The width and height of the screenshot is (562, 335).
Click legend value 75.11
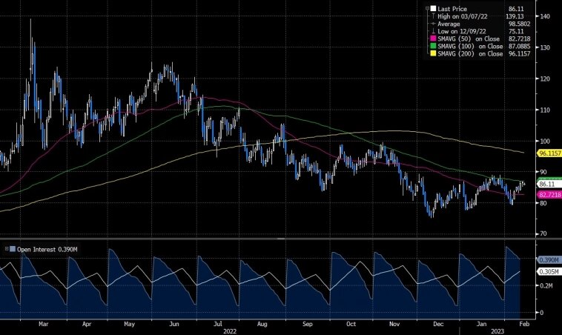pyautogui.click(x=516, y=32)
